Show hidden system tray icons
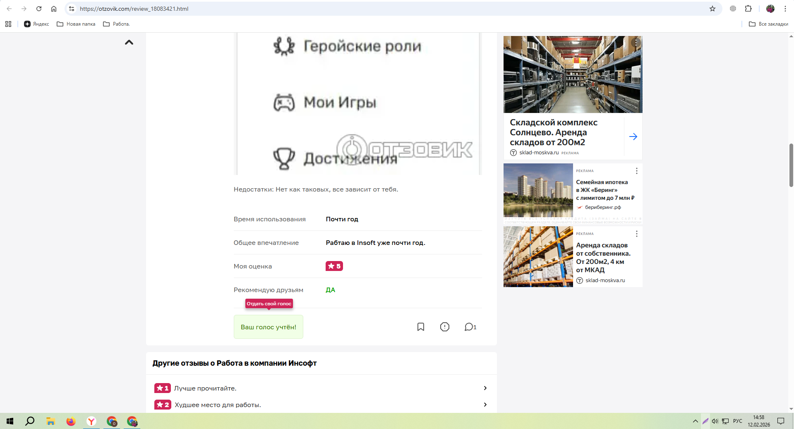 pyautogui.click(x=695, y=421)
